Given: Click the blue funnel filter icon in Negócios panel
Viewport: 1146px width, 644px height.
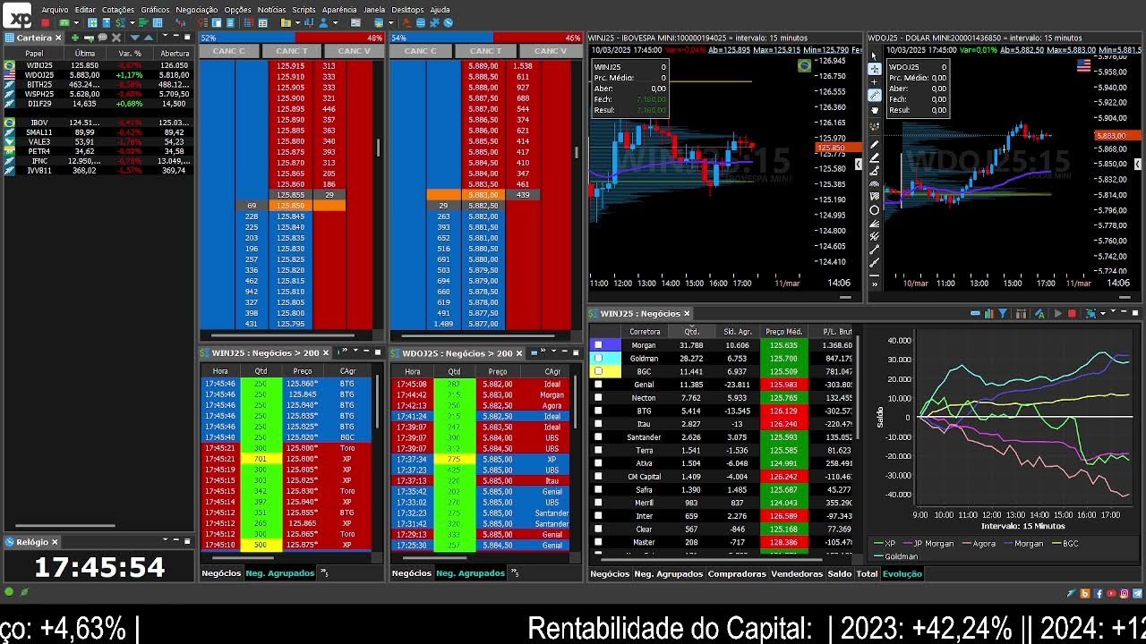Looking at the screenshot, I should coord(1003,313).
